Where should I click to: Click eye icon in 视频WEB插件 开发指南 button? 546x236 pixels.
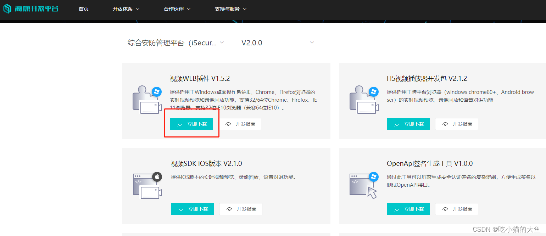pos(228,124)
